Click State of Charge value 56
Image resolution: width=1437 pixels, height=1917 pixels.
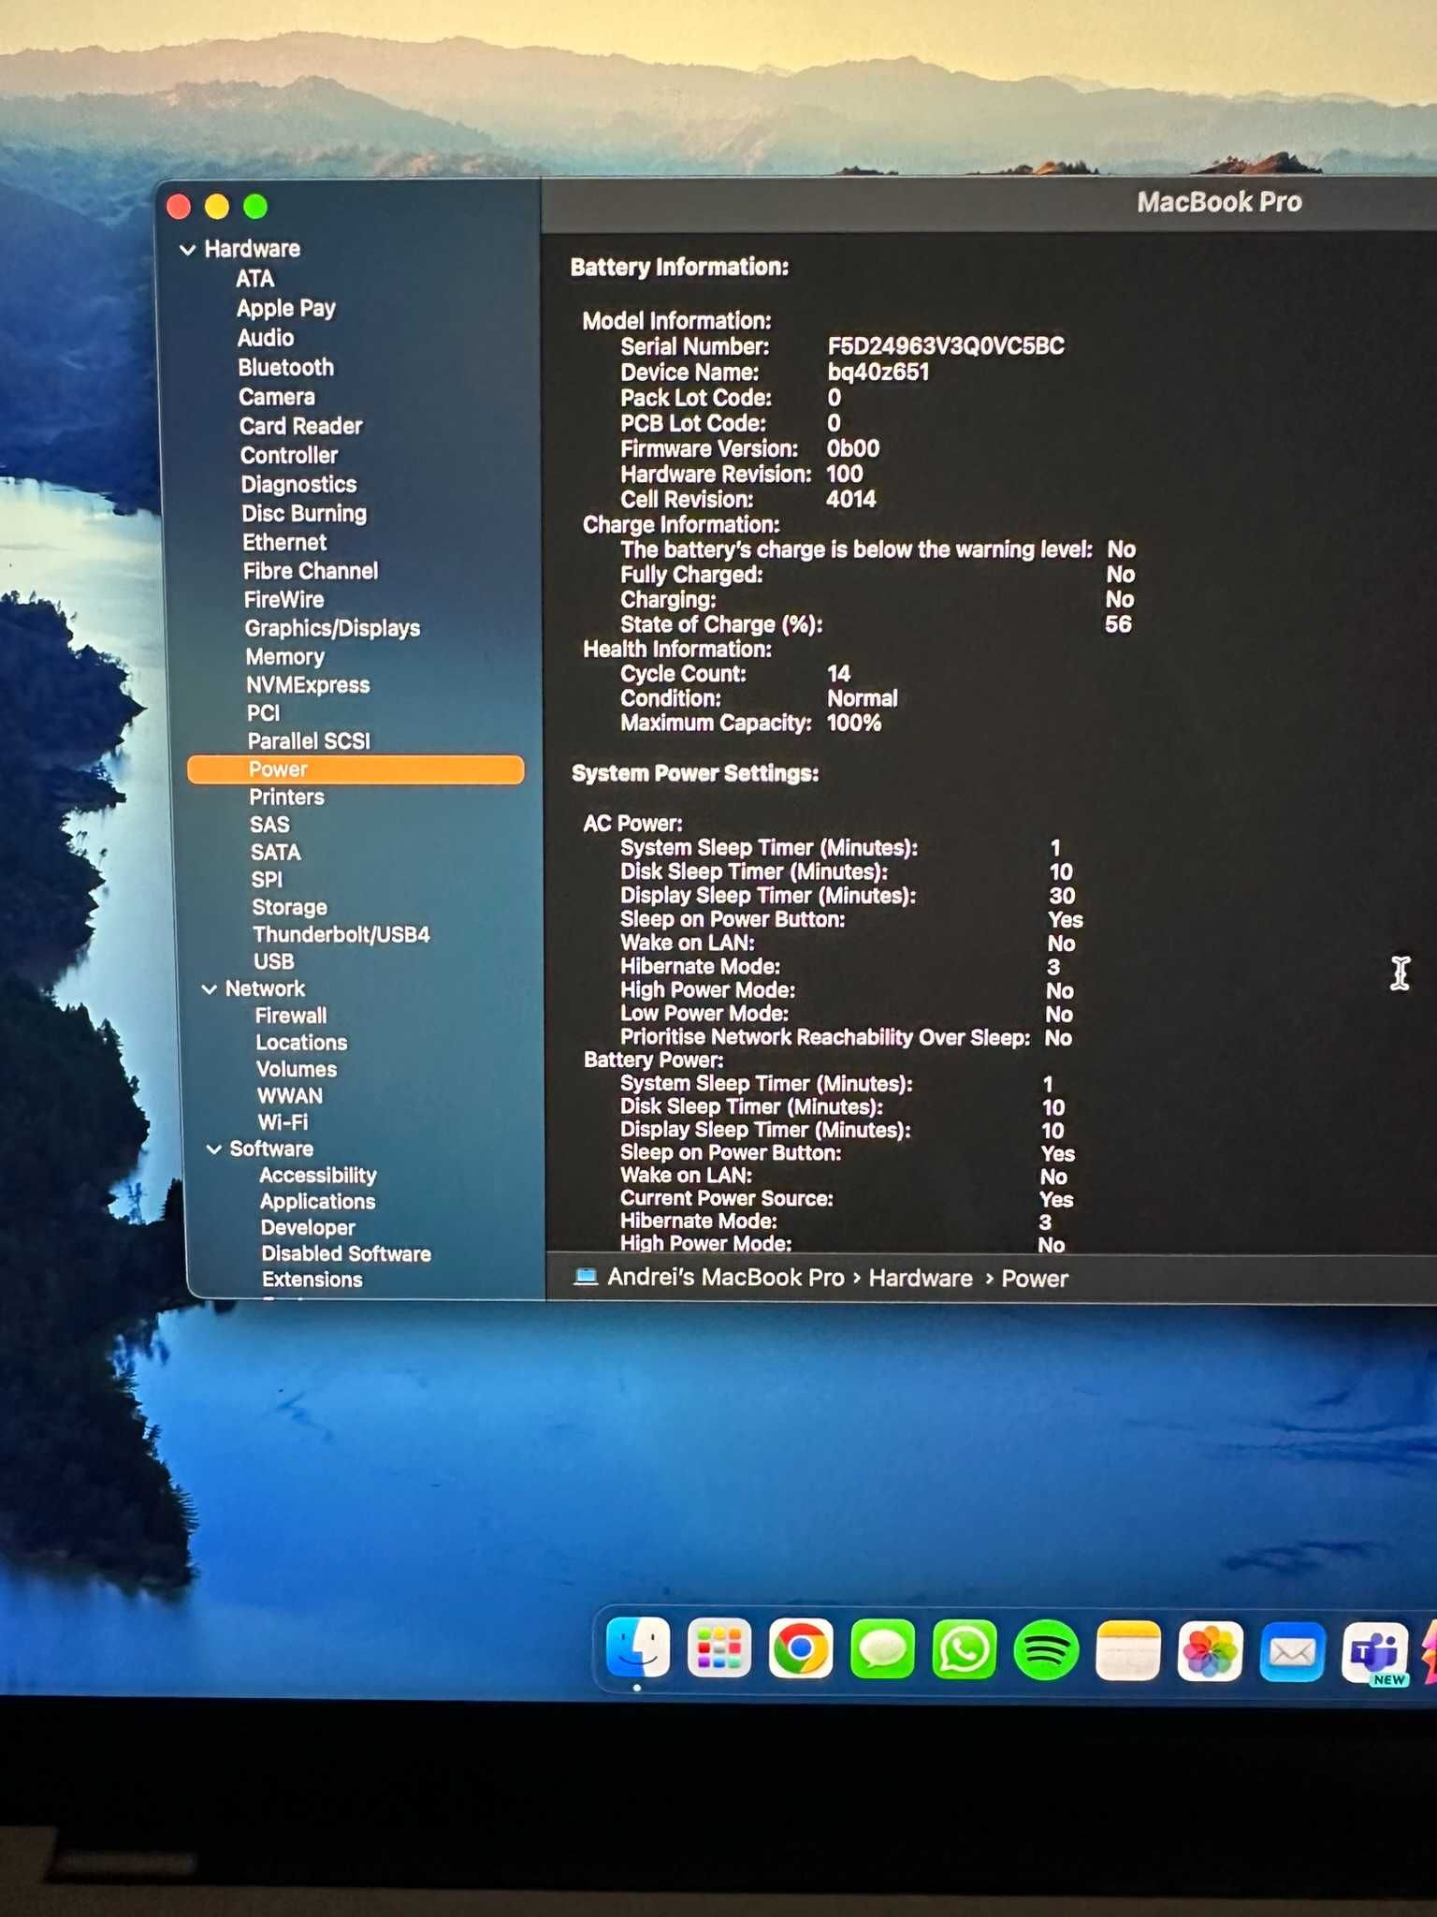click(x=1118, y=624)
